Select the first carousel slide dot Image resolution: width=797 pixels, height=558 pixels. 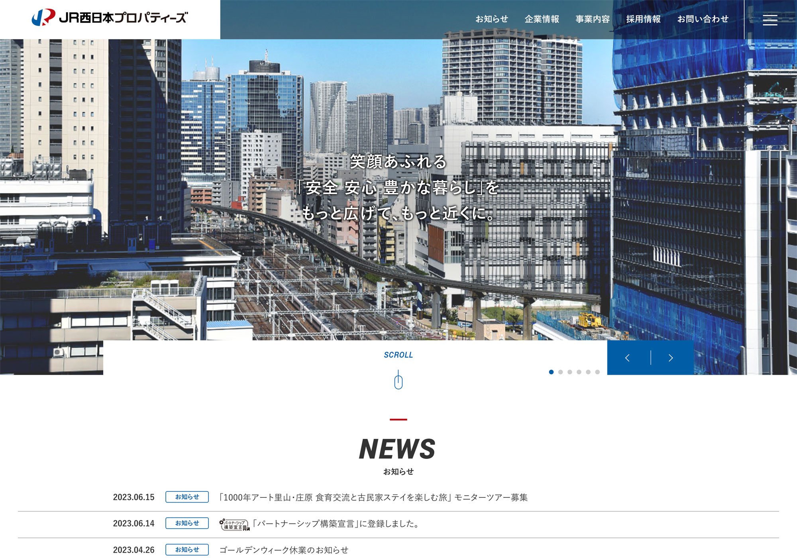click(x=551, y=372)
